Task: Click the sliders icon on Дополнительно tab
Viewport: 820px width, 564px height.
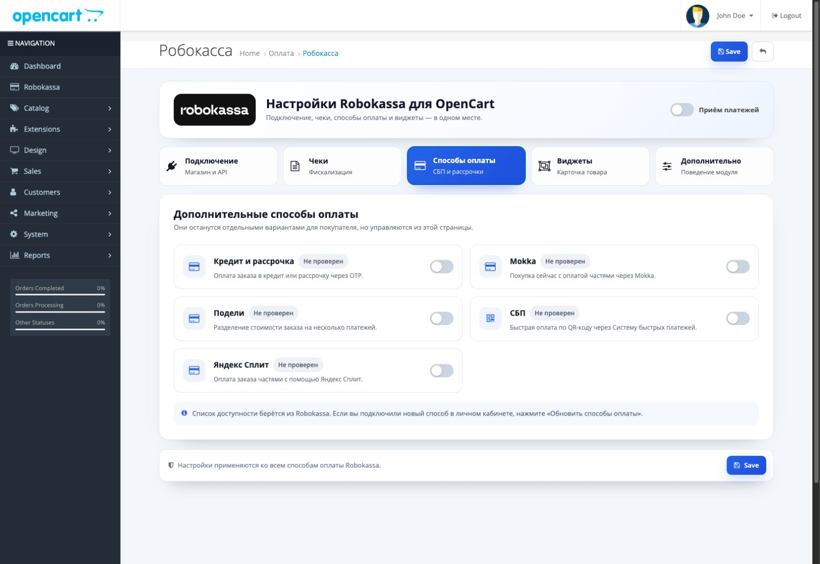Action: click(x=667, y=166)
